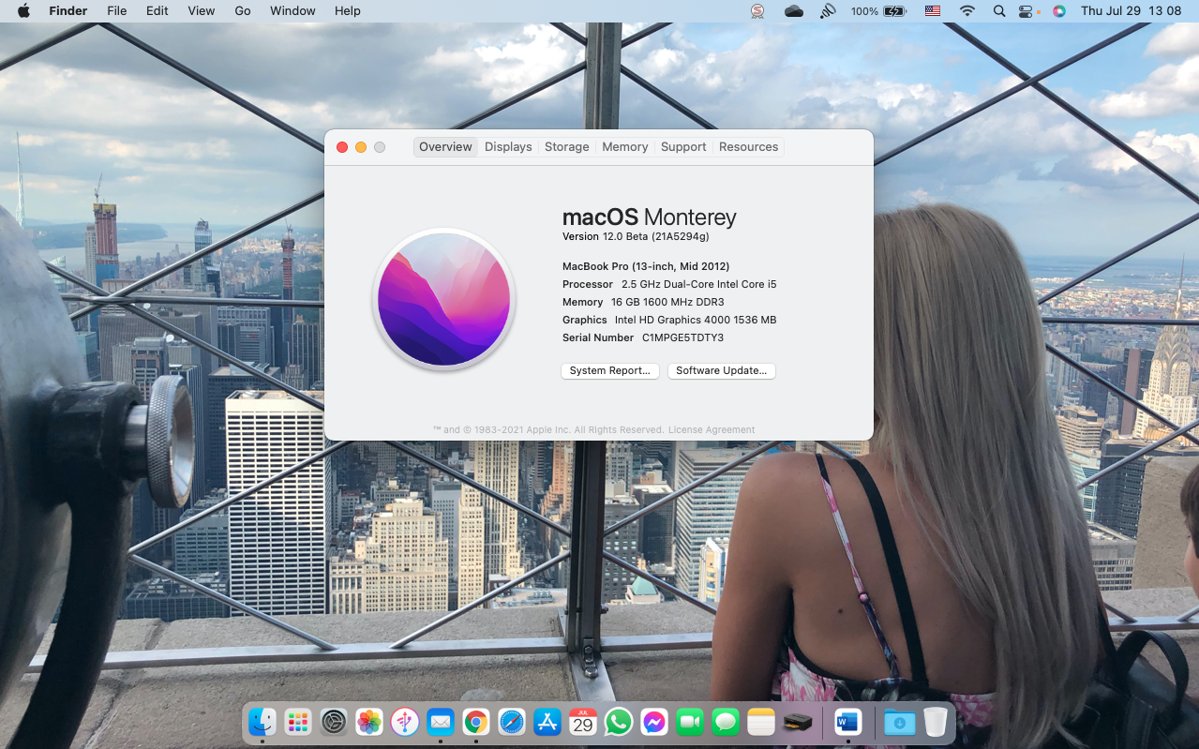Click the MacBook Pro (13-inch, Mid 2012) text
This screenshot has width=1199, height=749.
[646, 267]
